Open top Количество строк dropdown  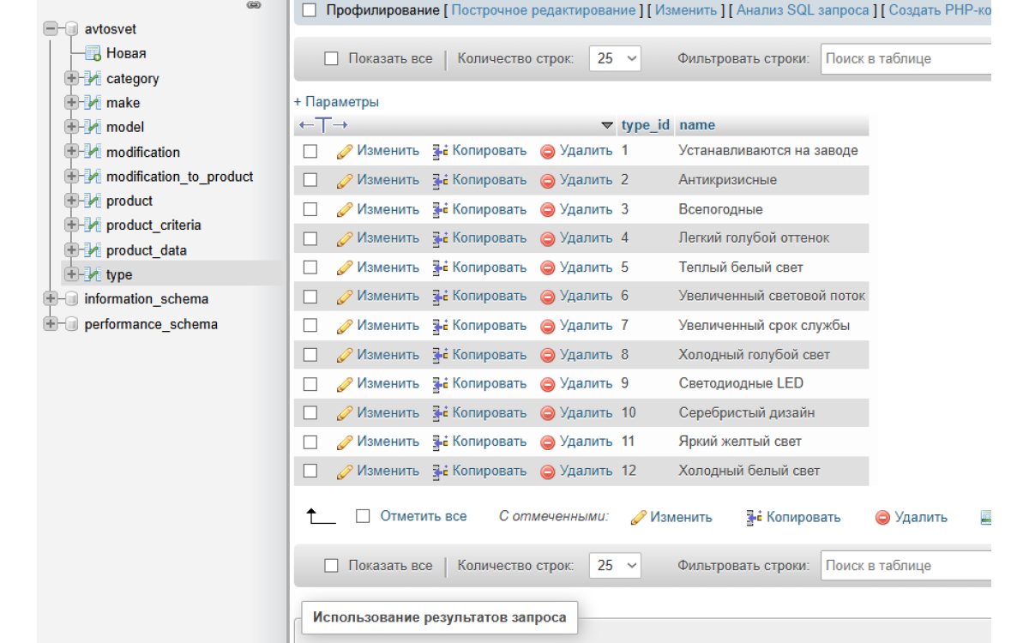point(615,59)
